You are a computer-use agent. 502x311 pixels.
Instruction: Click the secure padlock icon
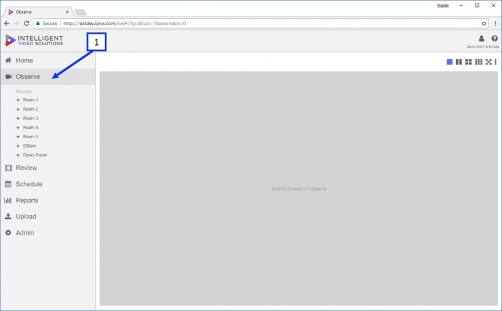[x=38, y=23]
